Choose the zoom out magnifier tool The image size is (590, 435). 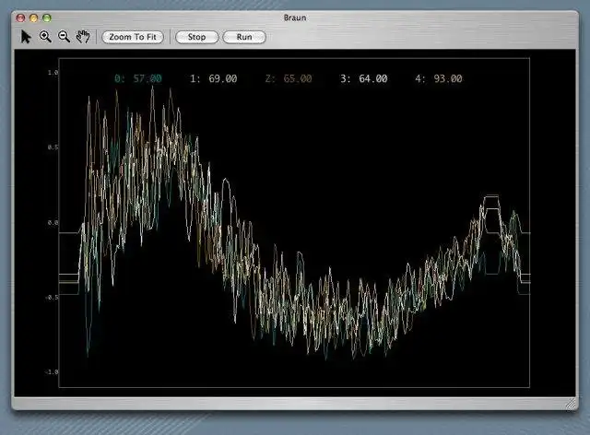point(64,37)
